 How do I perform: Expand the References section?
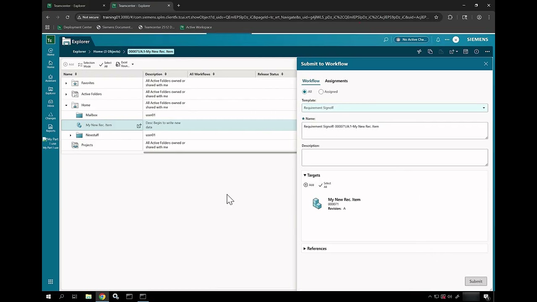click(x=305, y=249)
